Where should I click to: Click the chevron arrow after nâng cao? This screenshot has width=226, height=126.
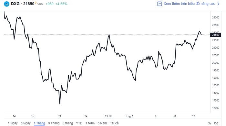point(218,4)
